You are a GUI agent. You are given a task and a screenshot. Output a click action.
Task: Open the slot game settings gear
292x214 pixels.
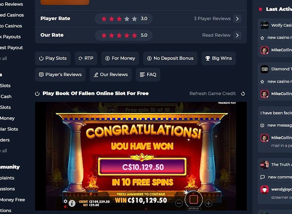(65, 201)
